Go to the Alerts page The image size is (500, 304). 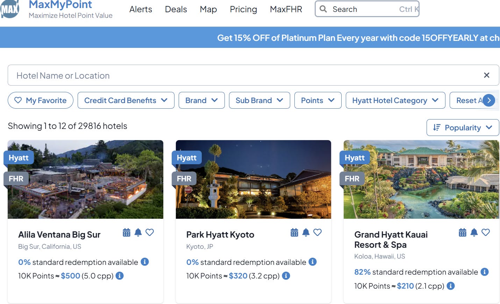[x=141, y=9]
